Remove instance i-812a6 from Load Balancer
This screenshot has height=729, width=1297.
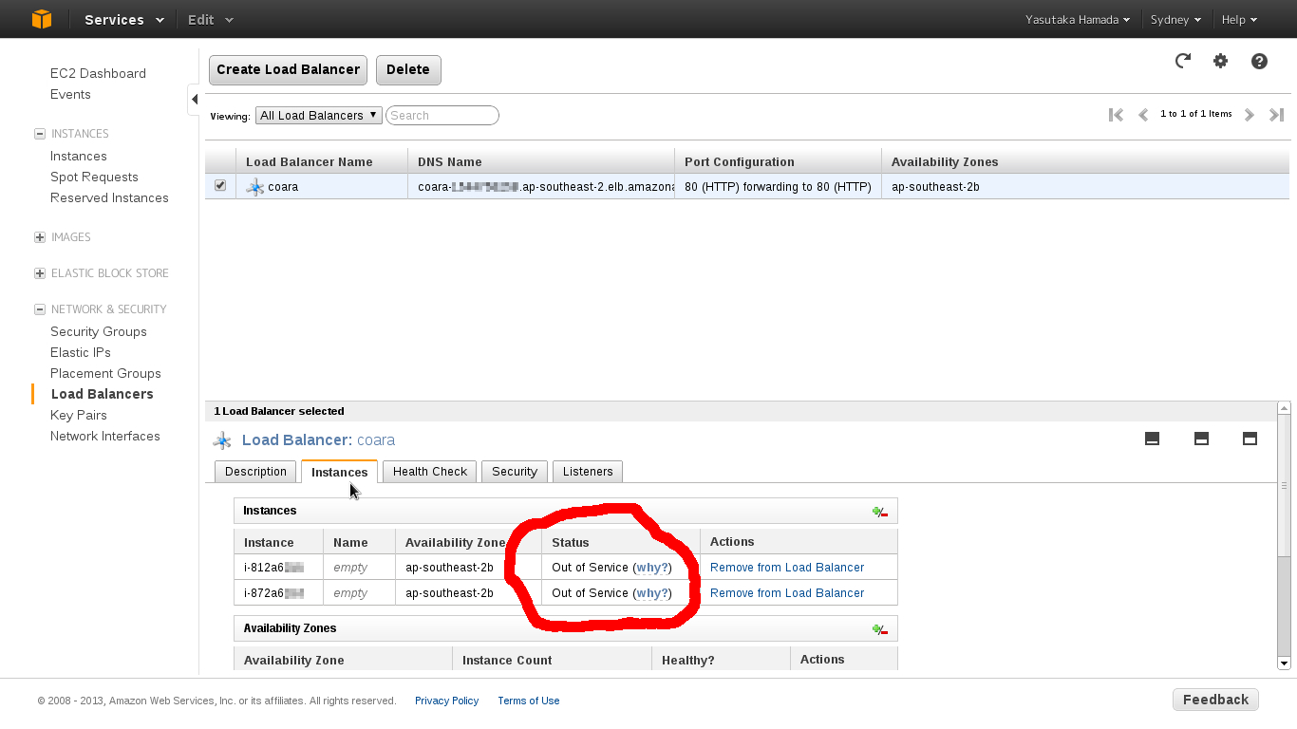[x=787, y=568]
